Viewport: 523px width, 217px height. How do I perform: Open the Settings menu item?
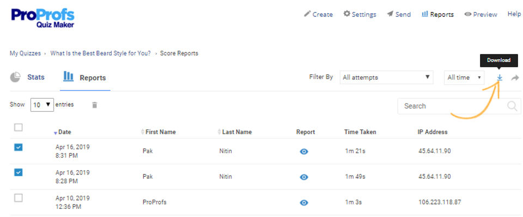[x=360, y=14]
